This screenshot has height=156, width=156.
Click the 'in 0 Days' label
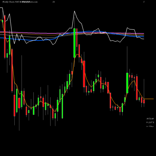[x=150, y=126]
